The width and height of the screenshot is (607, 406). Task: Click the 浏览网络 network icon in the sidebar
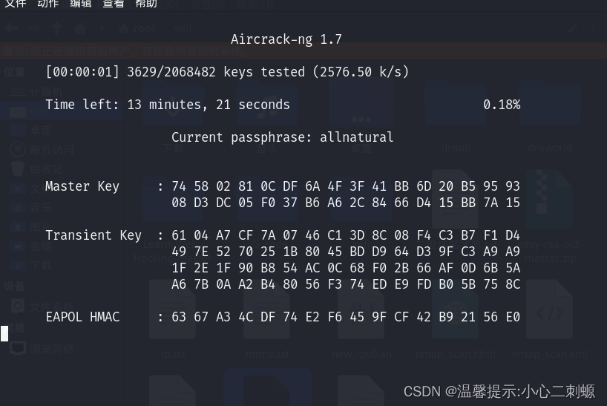pyautogui.click(x=18, y=348)
